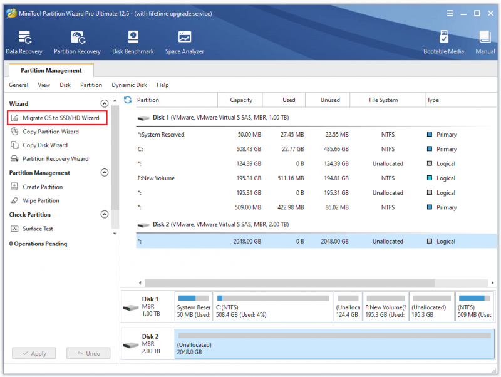
Task: Open the Bootable Media builder
Action: pyautogui.click(x=443, y=43)
